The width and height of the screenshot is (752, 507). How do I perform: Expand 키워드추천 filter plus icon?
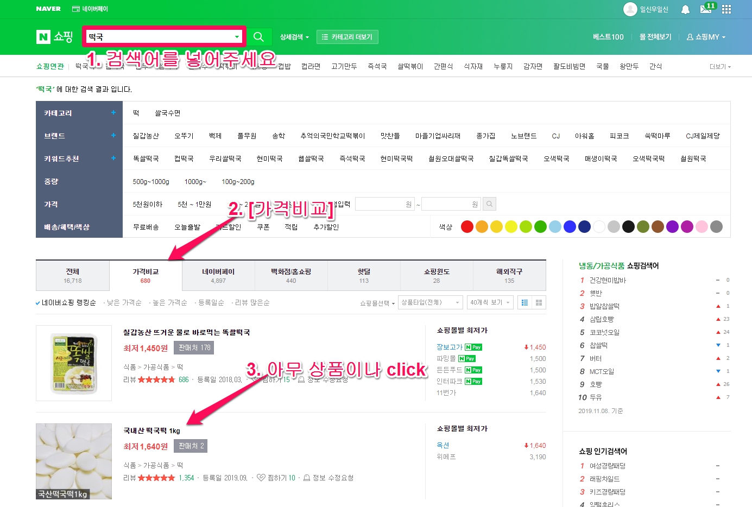(x=113, y=158)
